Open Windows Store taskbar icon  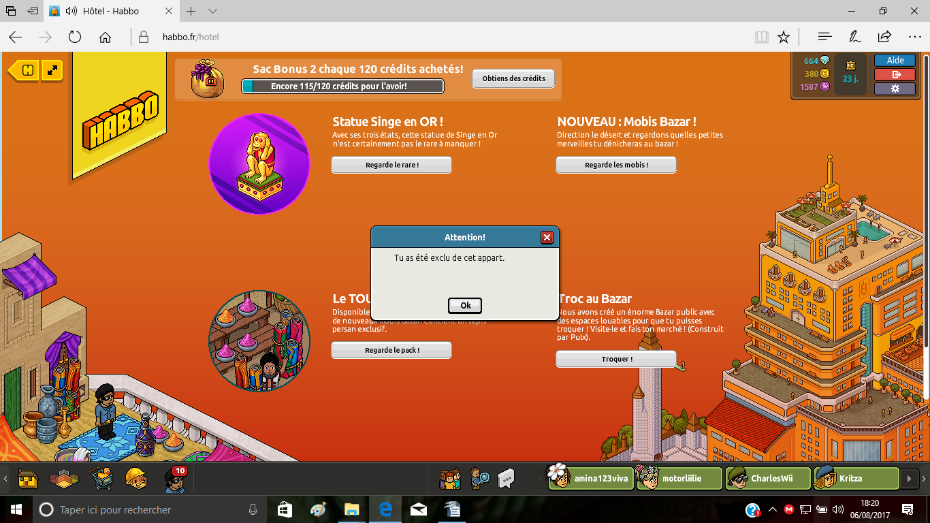(285, 509)
